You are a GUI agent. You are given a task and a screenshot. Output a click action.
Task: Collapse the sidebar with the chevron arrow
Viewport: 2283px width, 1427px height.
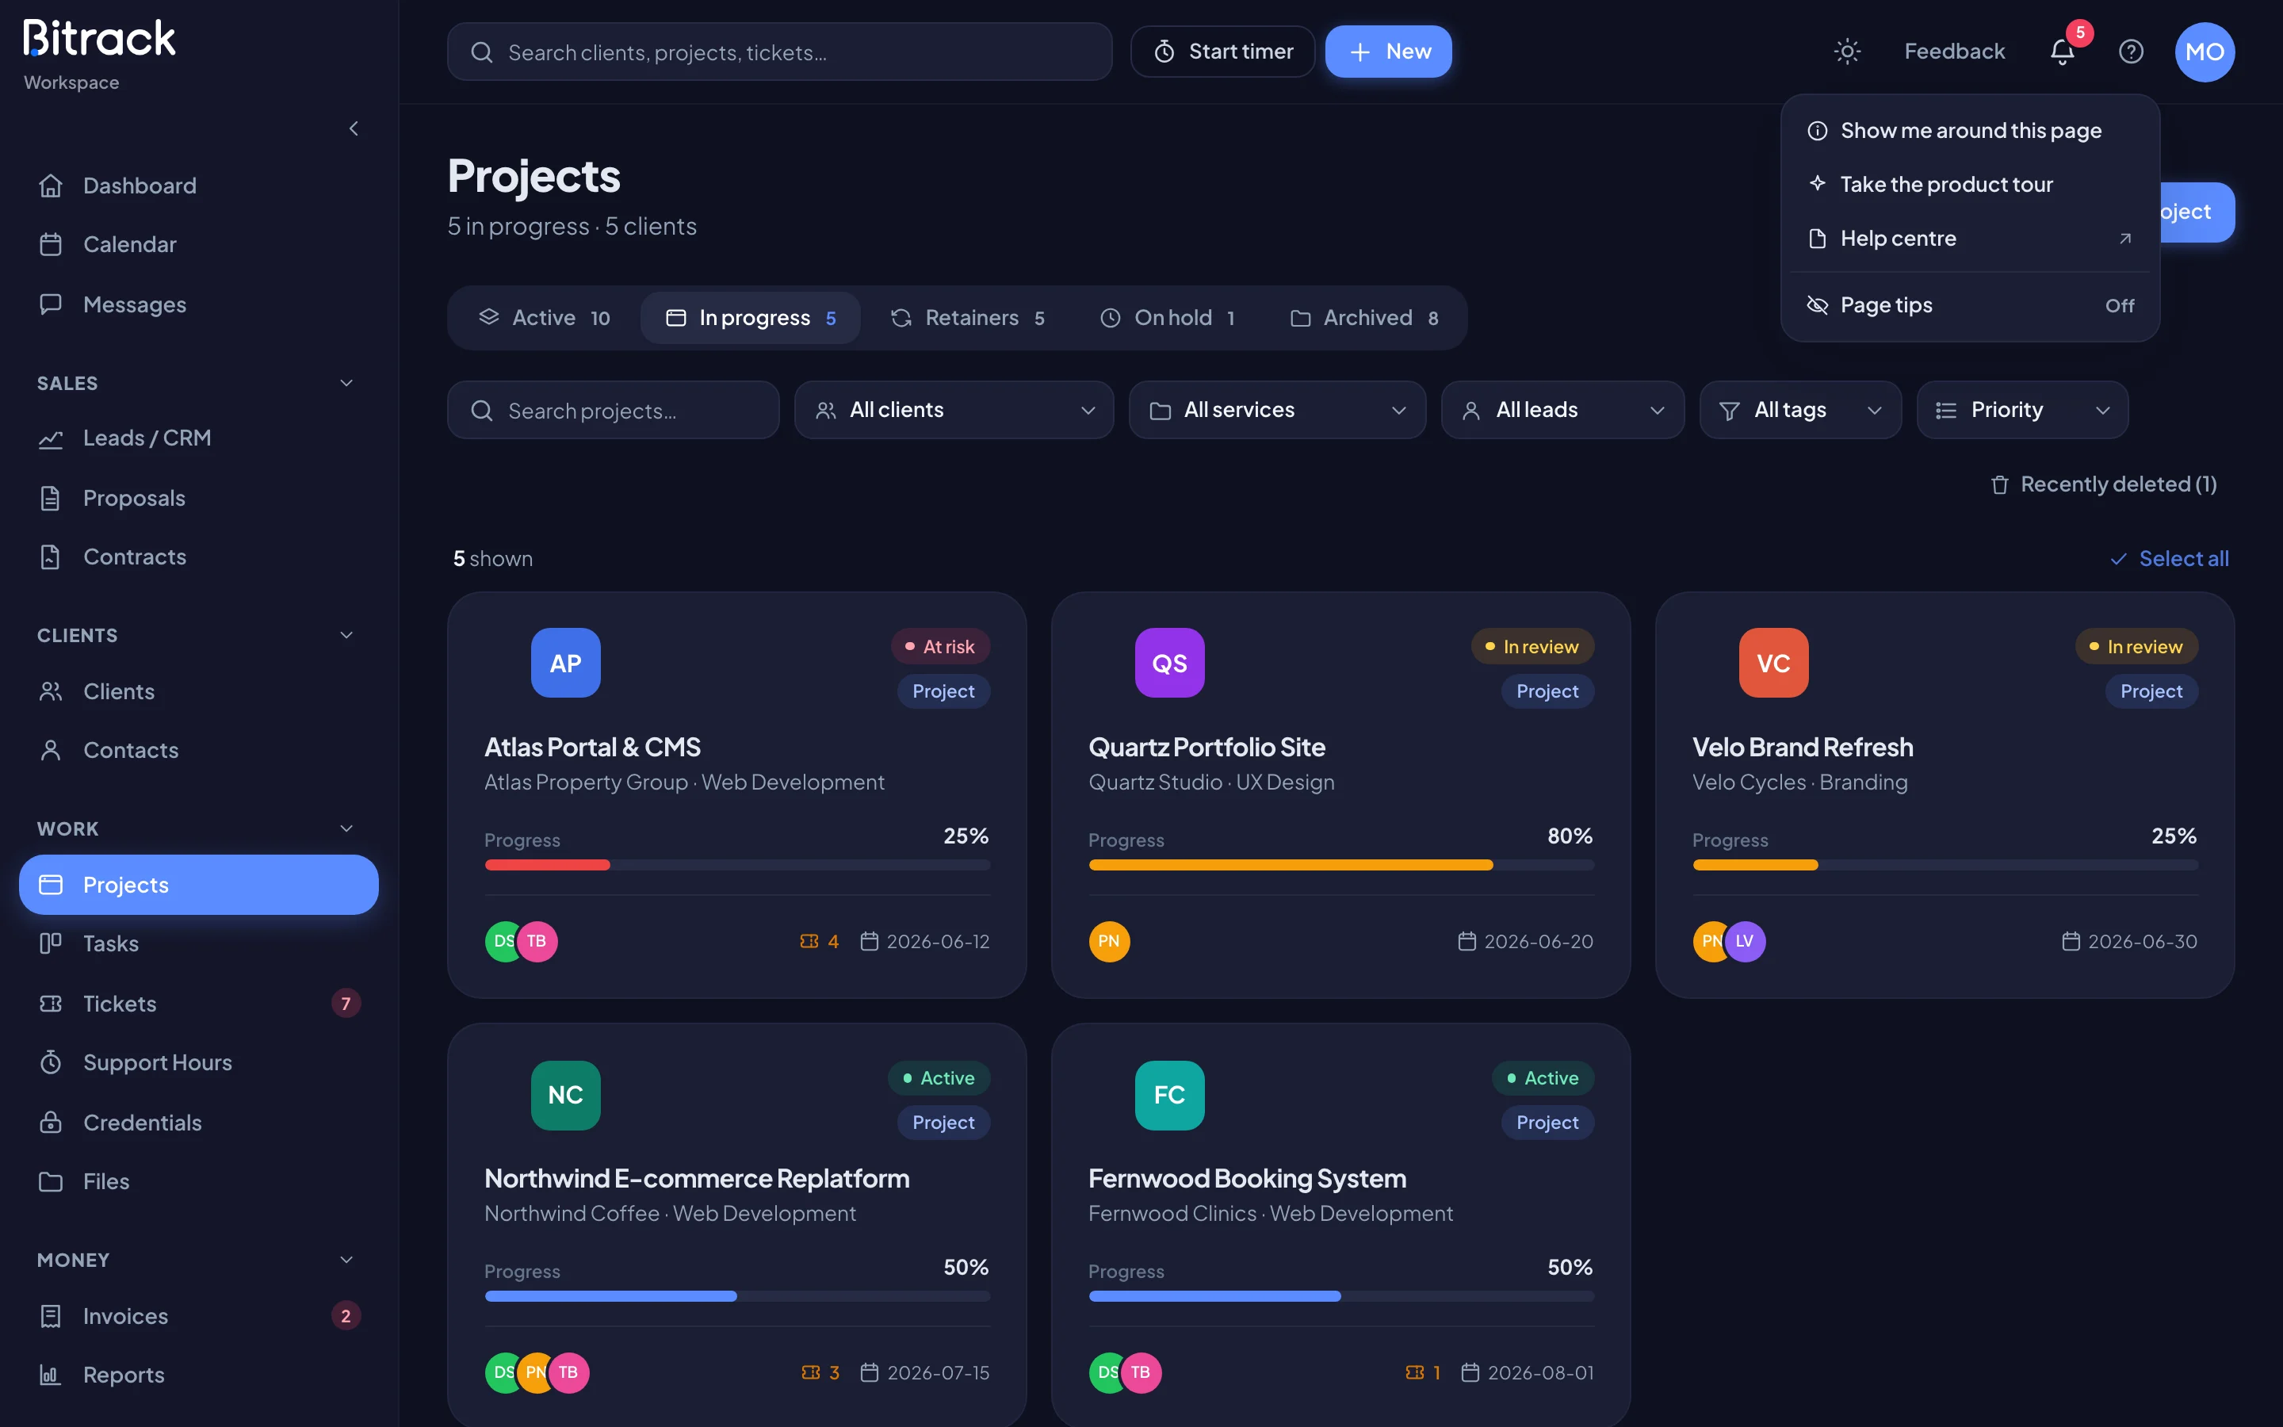(x=354, y=128)
